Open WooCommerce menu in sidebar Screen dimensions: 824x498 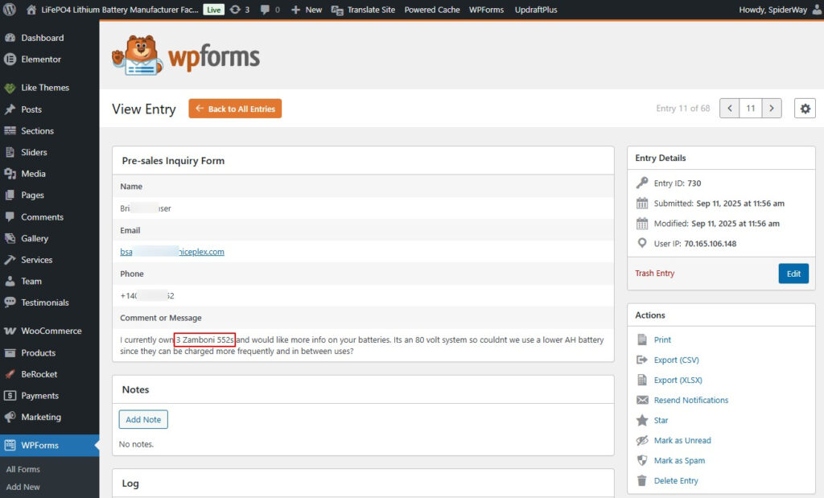(51, 331)
